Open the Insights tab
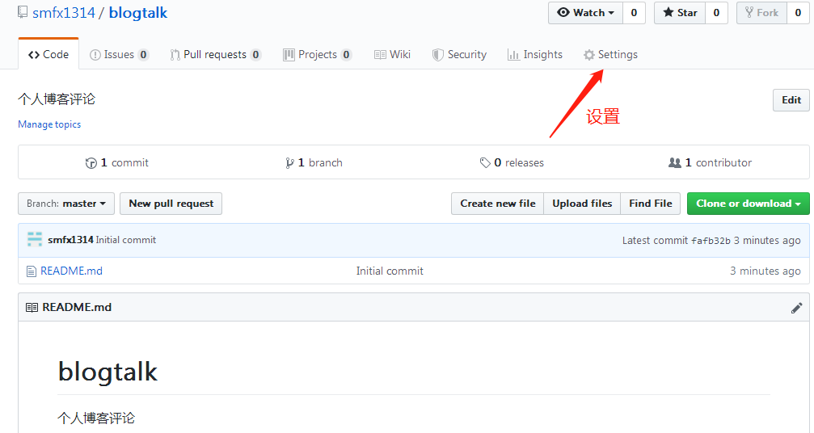Image resolution: width=814 pixels, height=433 pixels. tap(534, 54)
